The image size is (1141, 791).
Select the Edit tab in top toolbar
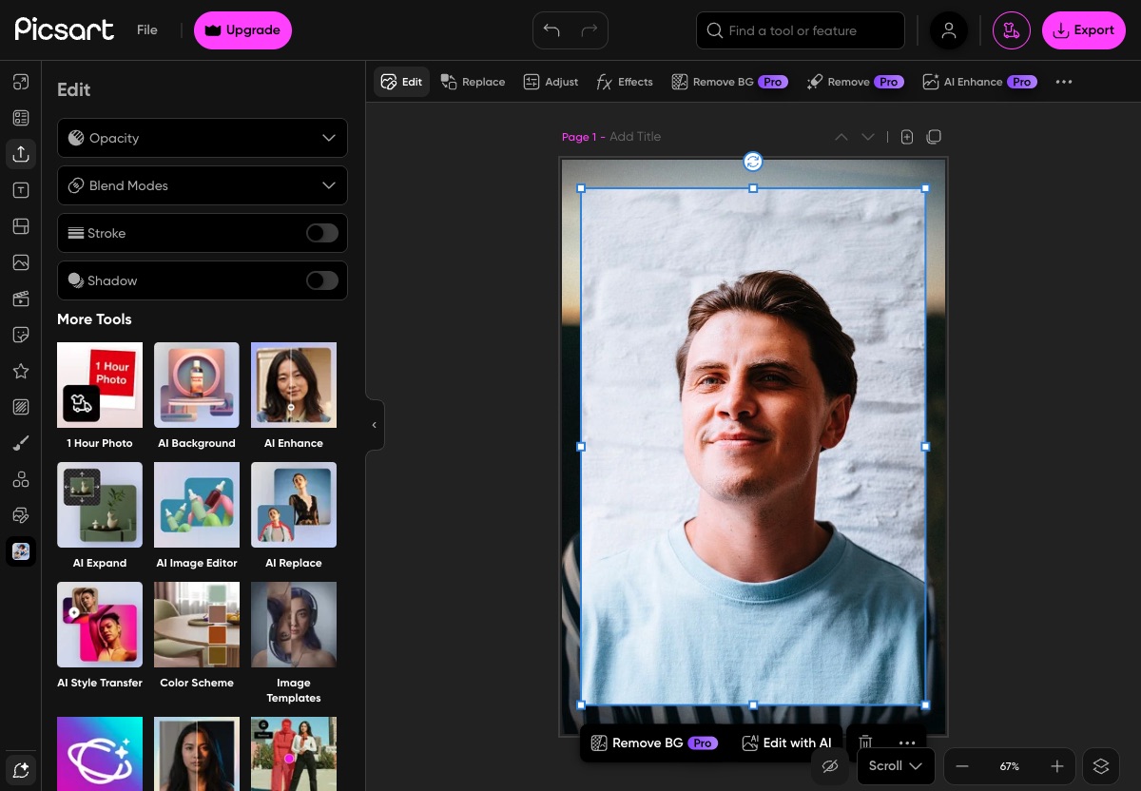coord(401,82)
